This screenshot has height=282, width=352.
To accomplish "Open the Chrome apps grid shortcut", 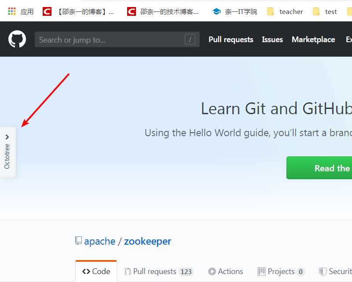I will click(21, 11).
